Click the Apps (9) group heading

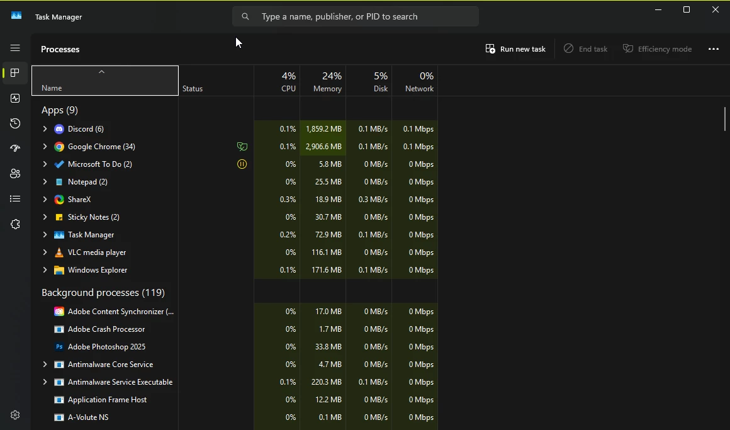tap(60, 110)
